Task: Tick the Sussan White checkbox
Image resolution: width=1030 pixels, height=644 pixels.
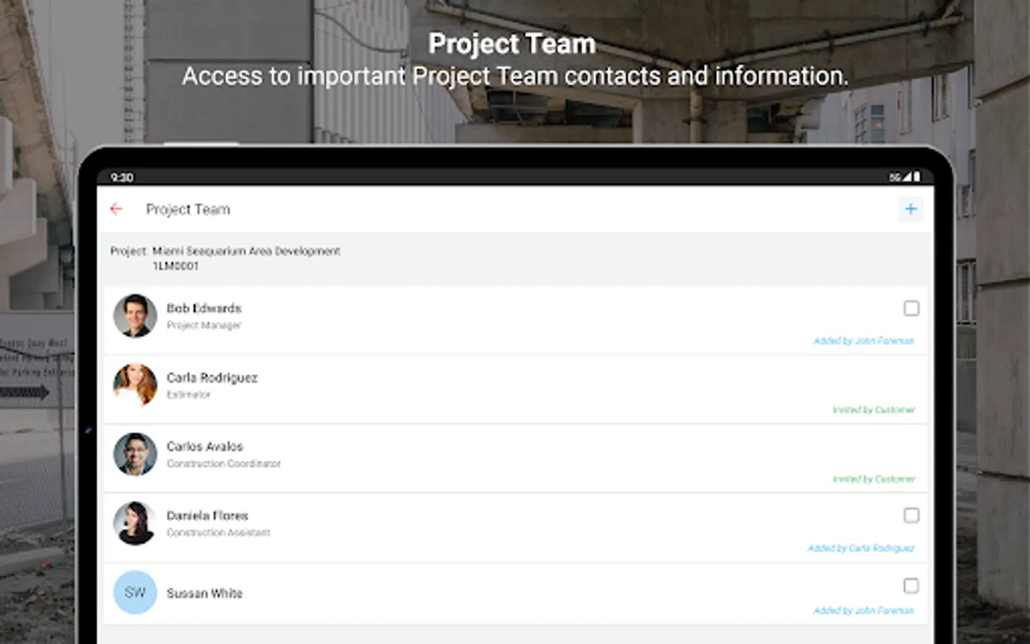Action: (911, 586)
